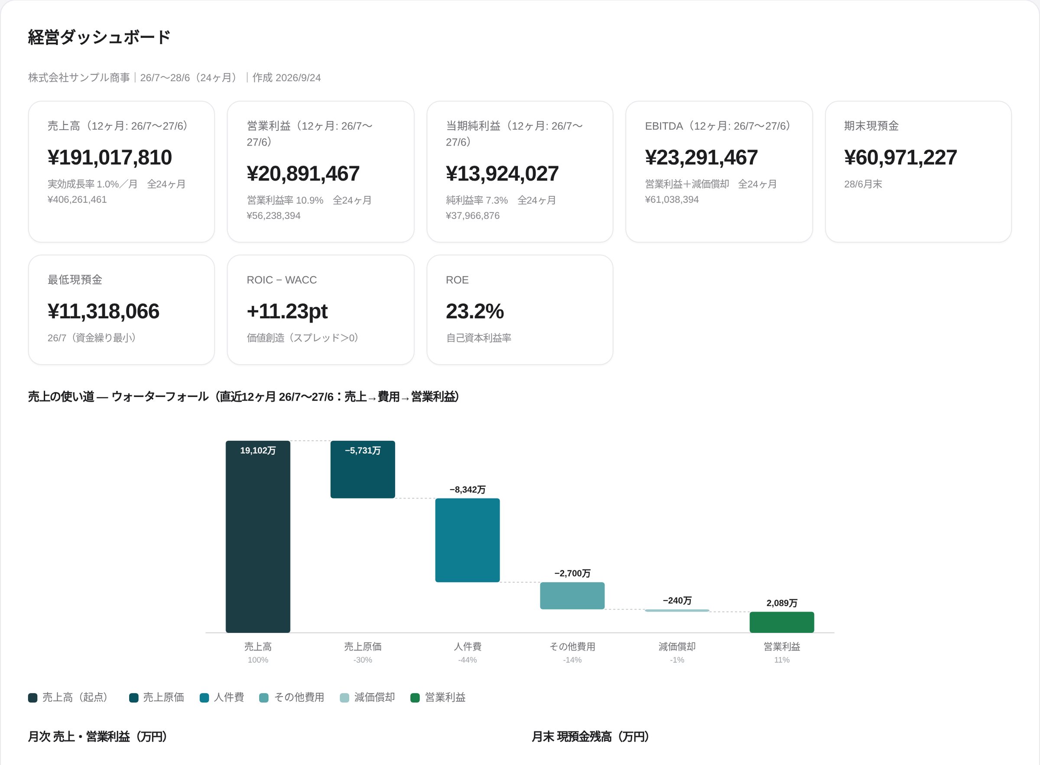
Task: Select the その他費用 bar showing −2,700万
Action: pos(572,596)
